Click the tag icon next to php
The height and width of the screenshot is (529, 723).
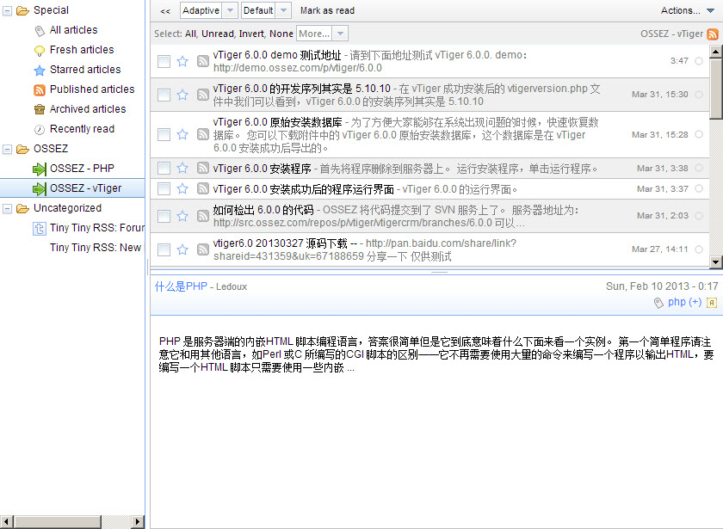click(658, 303)
